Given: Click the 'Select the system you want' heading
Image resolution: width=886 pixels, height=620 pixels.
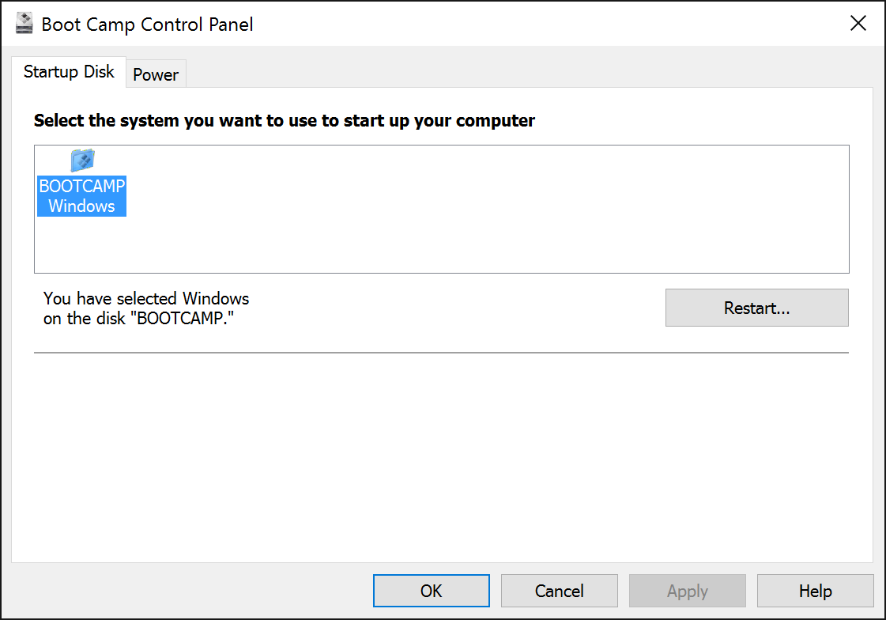Looking at the screenshot, I should [x=285, y=120].
